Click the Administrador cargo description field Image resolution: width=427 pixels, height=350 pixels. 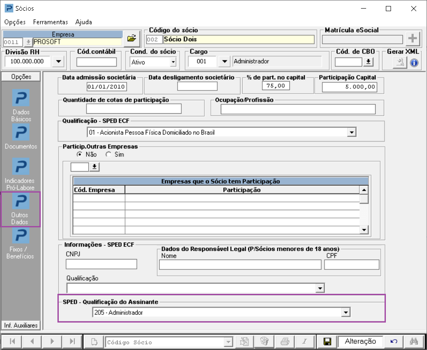pos(277,62)
